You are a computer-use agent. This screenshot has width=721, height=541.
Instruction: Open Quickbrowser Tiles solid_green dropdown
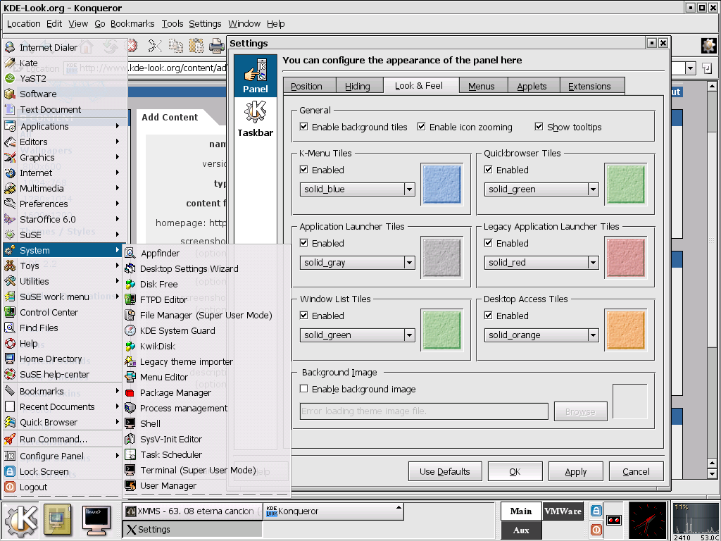pos(541,189)
